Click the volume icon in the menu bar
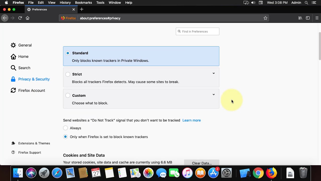The image size is (321, 181). pos(253,3)
